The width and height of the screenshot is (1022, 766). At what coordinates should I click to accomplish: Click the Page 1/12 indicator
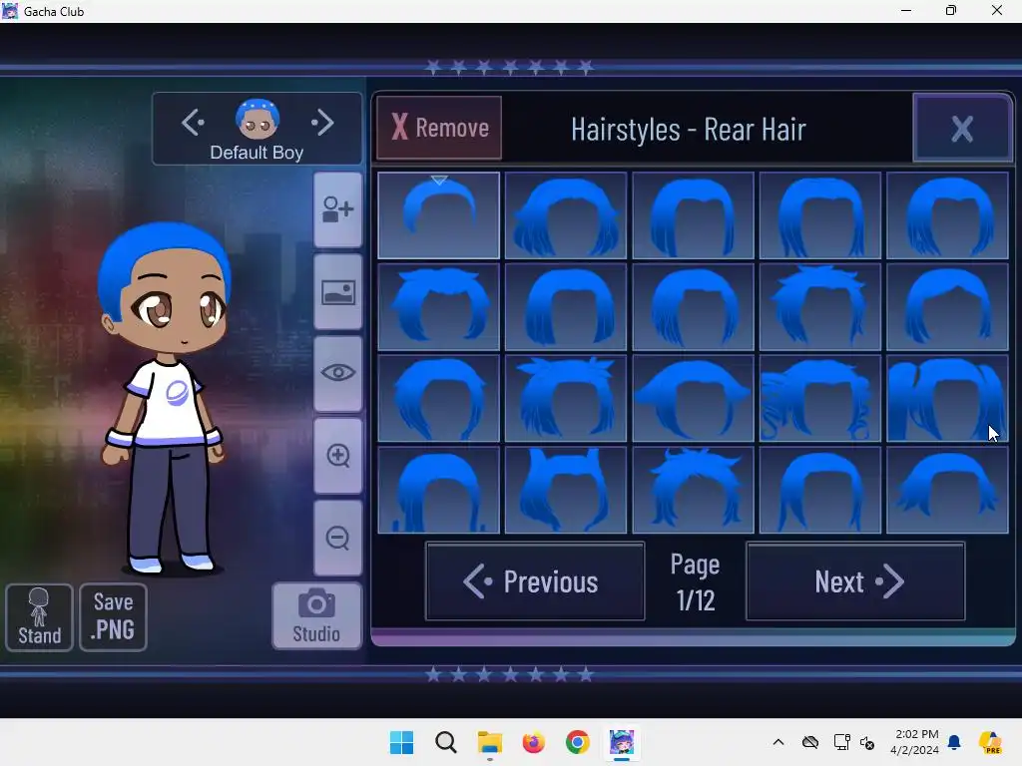click(696, 581)
